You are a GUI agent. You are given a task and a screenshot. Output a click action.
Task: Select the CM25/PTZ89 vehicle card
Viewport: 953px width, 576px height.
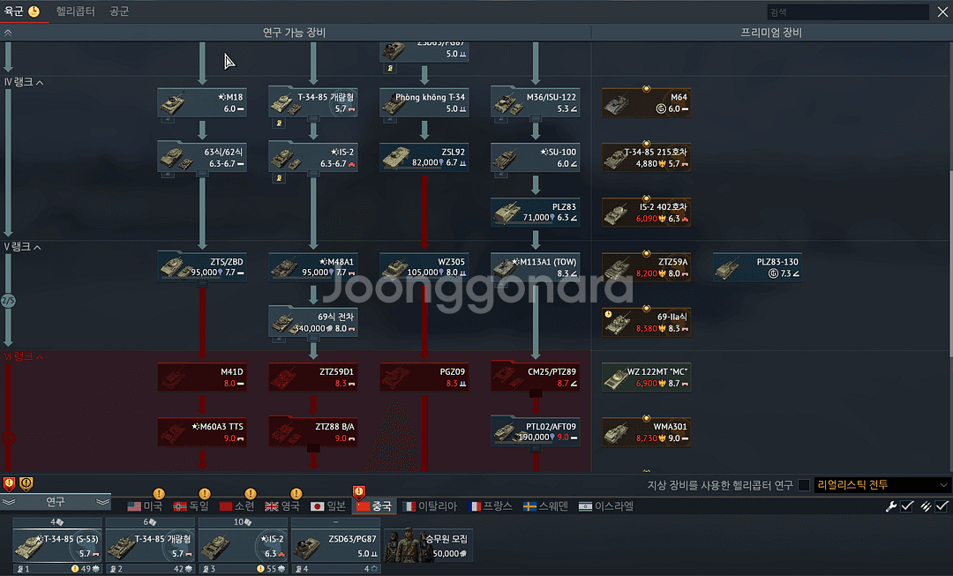(535, 377)
